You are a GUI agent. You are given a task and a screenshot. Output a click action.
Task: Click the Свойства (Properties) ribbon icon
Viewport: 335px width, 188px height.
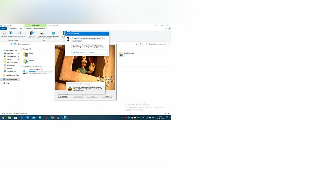(4, 34)
